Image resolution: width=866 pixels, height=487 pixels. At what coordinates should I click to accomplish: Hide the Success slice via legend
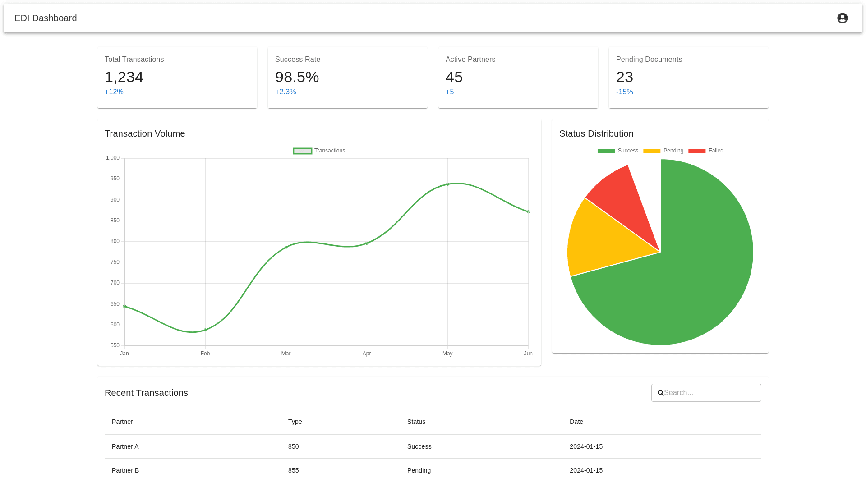click(617, 151)
